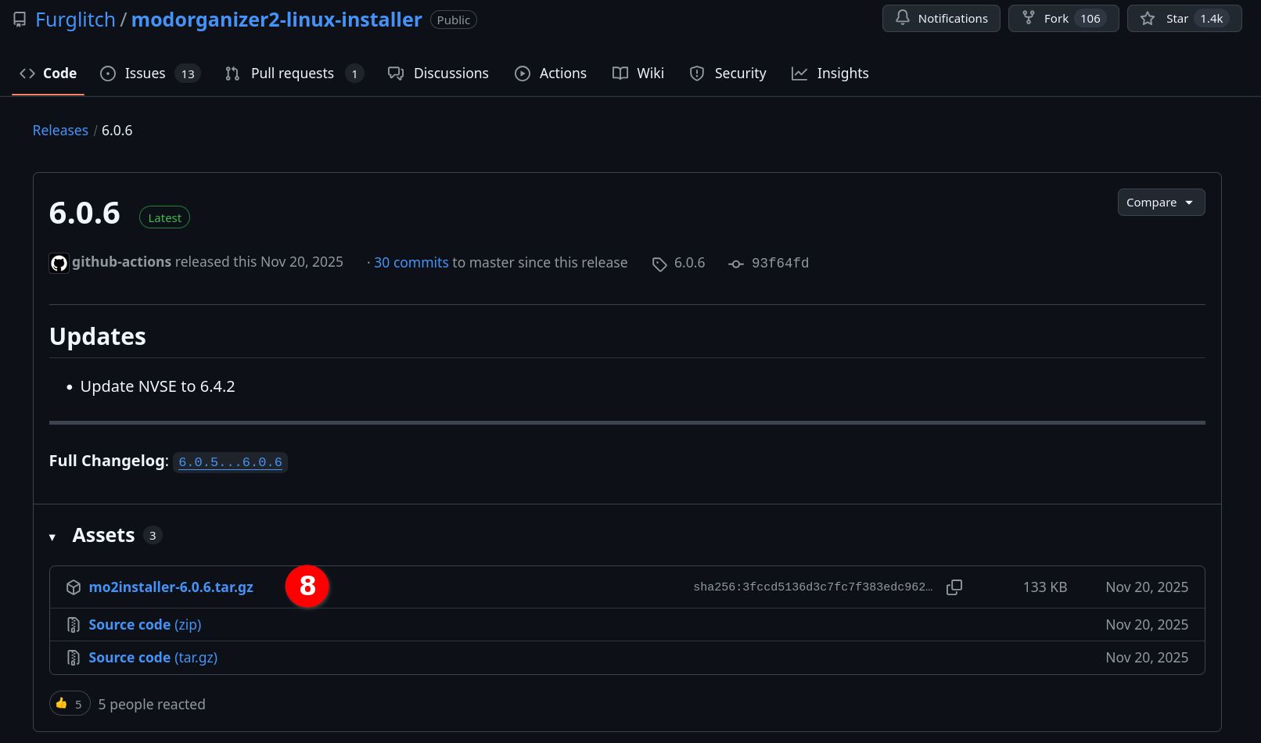Open the Compare dropdown
1261x743 pixels.
pos(1161,203)
